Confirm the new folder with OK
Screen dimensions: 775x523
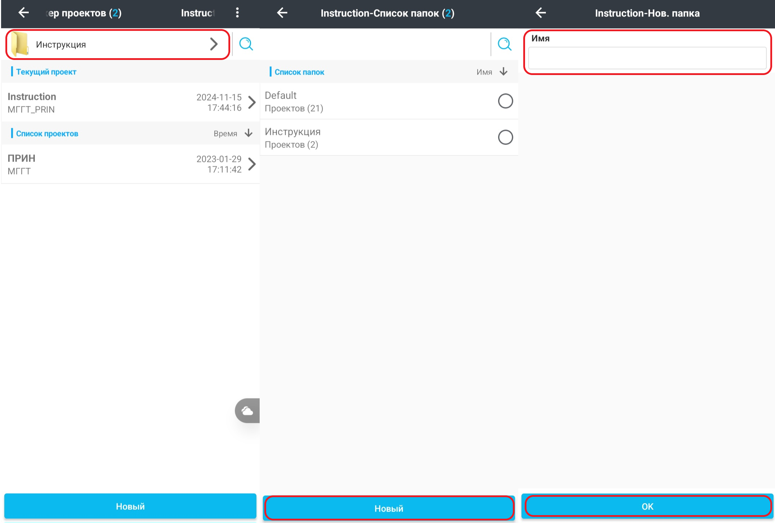tap(647, 506)
